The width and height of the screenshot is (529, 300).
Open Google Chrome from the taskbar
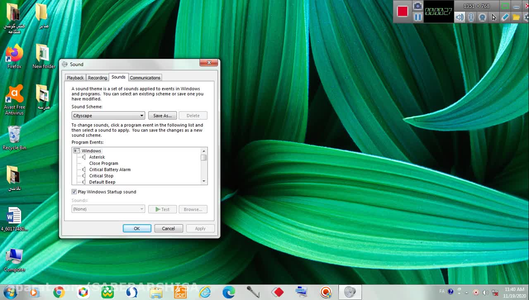pyautogui.click(x=59, y=292)
